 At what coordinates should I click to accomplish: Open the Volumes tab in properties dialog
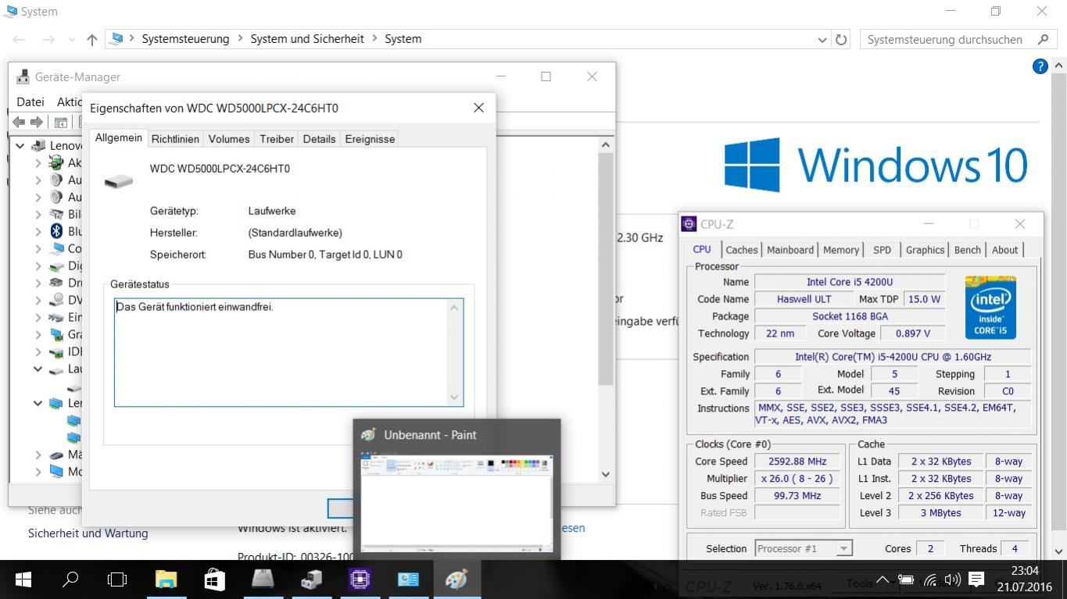coord(229,139)
